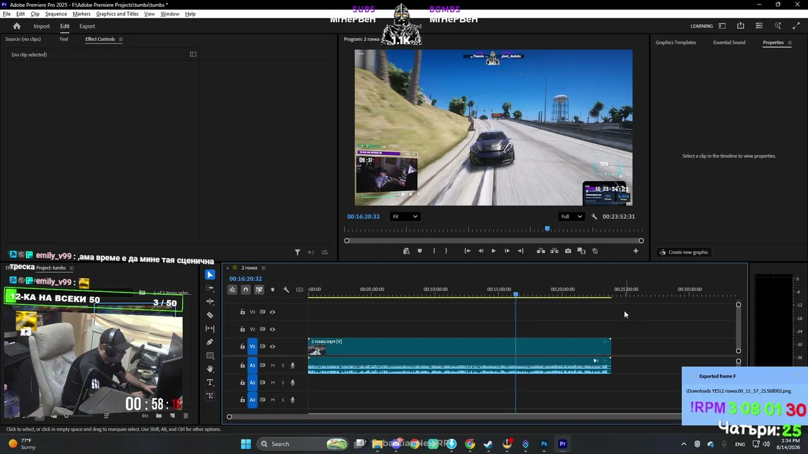This screenshot has width=808, height=454.
Task: Switch to Graphics Templates tab
Action: (x=675, y=43)
